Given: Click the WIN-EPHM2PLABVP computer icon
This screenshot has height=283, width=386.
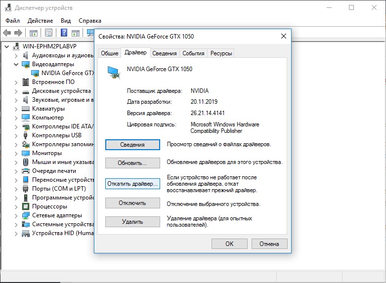Looking at the screenshot, I should pyautogui.click(x=16, y=46).
